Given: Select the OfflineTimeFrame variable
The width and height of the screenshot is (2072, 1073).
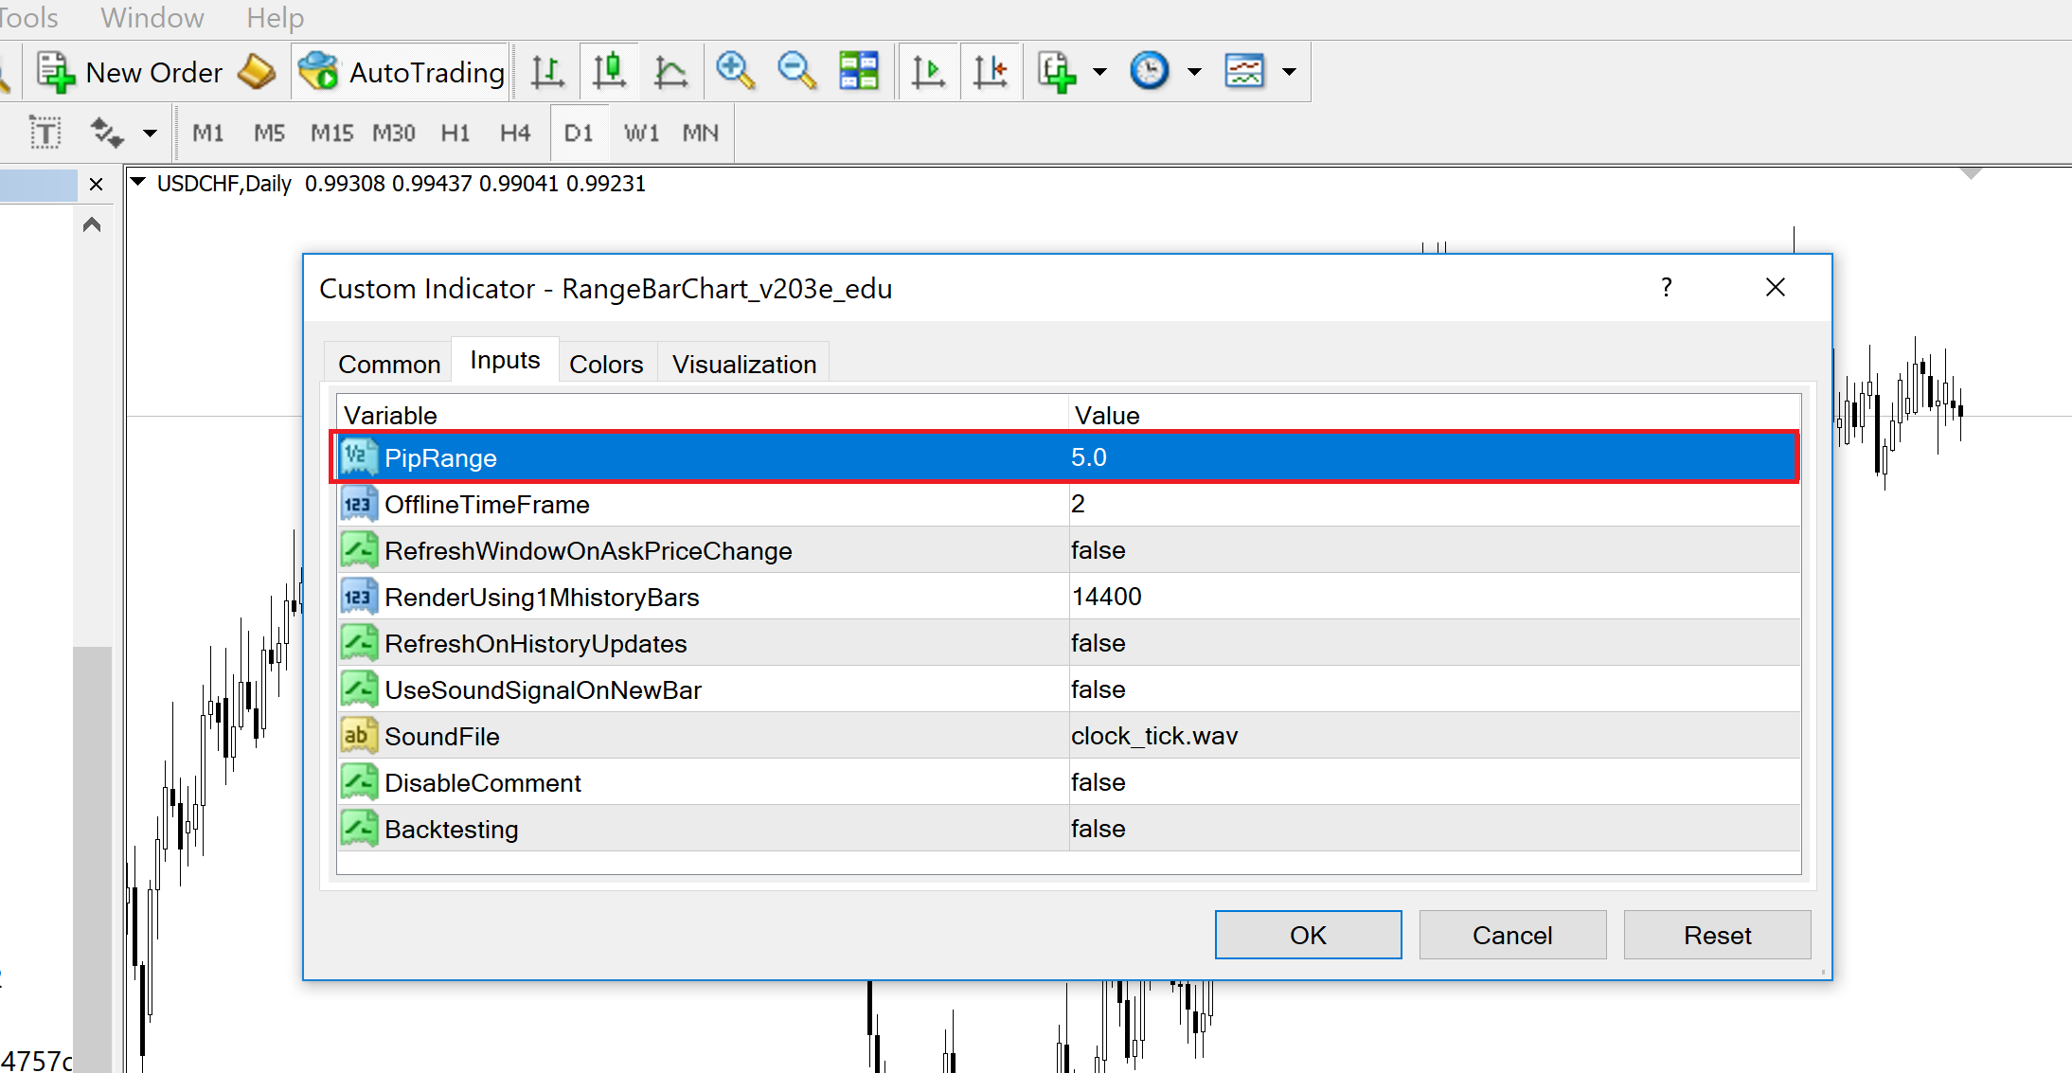Looking at the screenshot, I should (x=487, y=505).
